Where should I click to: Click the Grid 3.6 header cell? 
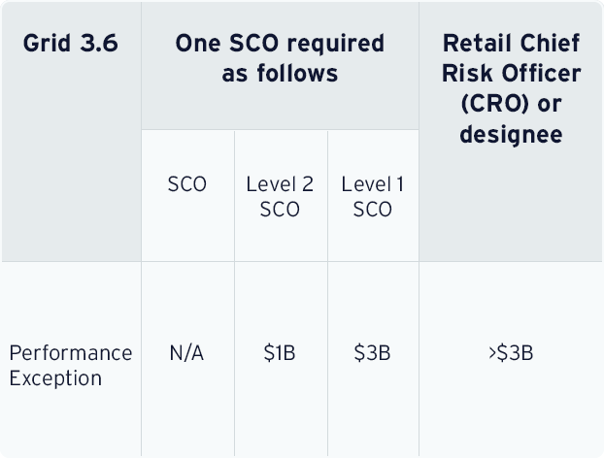70,45
